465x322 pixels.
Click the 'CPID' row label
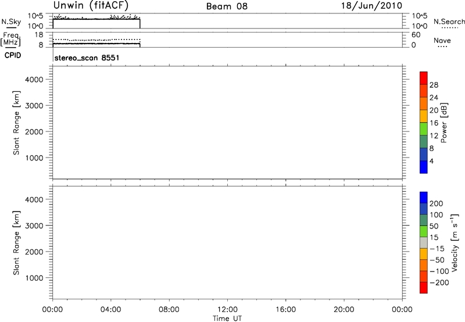pos(13,55)
